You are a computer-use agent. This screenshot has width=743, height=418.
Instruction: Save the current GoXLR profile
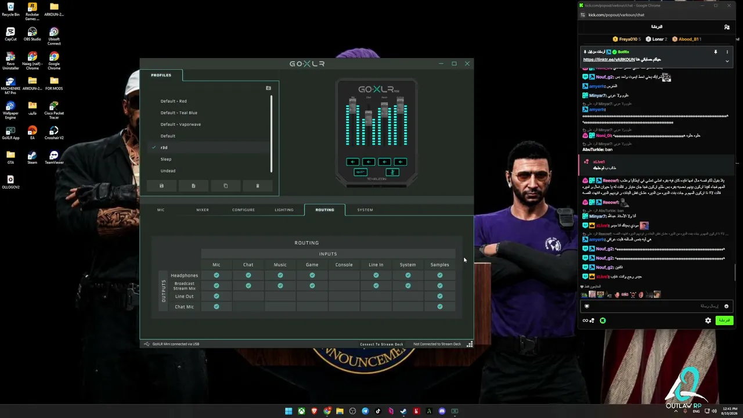click(161, 186)
